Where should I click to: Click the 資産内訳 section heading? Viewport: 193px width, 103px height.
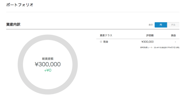13,24
